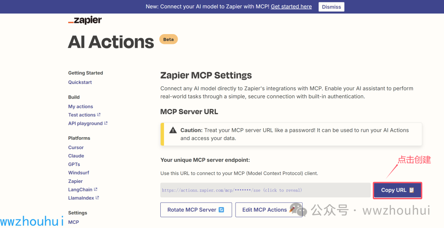Choose Windsurf under Platforms
The image size is (444, 228).
79,173
